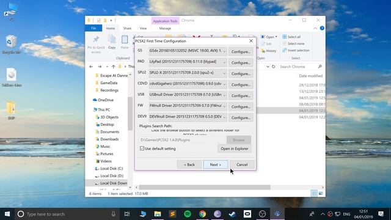The width and height of the screenshot is (391, 220).
Task: Click Configure for GS plugin
Action: click(241, 52)
